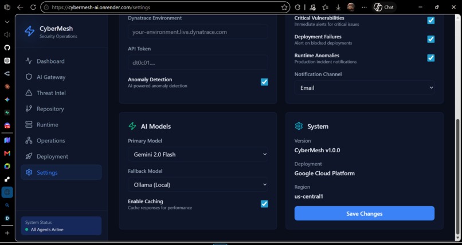This screenshot has height=245, width=462.
Task: Uncheck the Deployment Failures checkbox
Action: [x=431, y=39]
